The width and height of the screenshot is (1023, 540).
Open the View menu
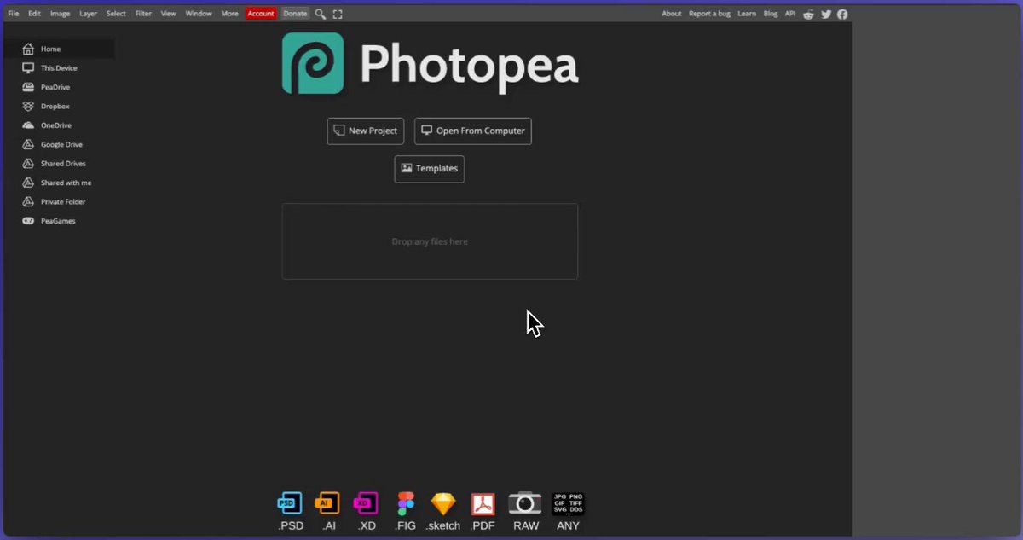tap(169, 14)
